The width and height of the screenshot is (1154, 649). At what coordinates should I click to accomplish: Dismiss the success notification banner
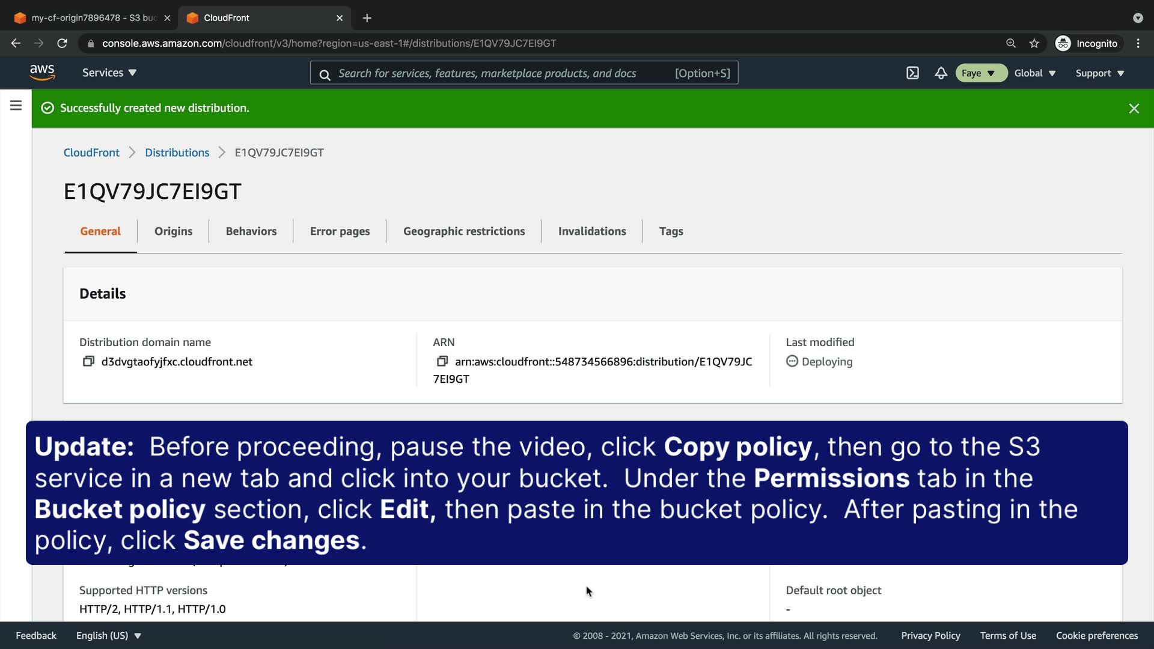click(1134, 108)
